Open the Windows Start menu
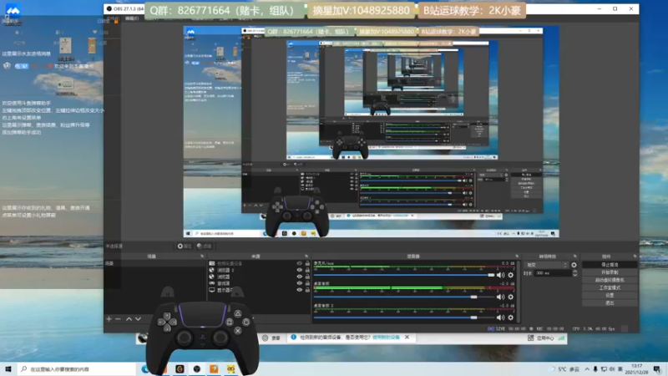668x376 pixels. tap(8, 368)
